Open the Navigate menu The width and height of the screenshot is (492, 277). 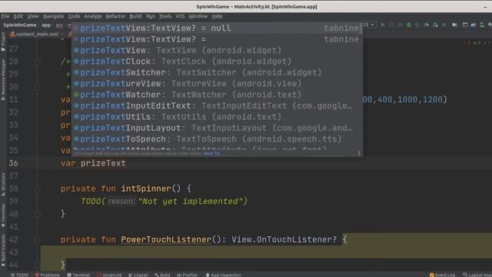coord(53,16)
